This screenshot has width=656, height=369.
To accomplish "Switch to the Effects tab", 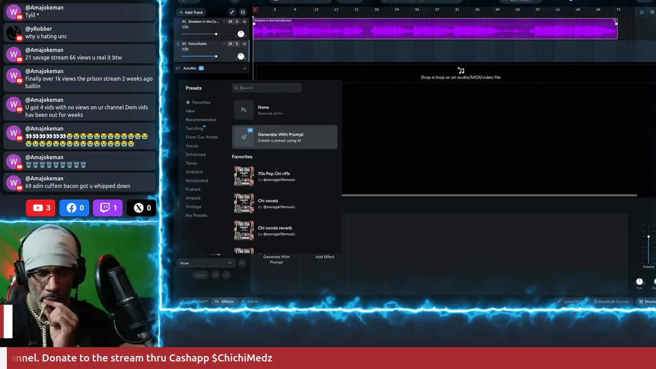I will point(224,301).
